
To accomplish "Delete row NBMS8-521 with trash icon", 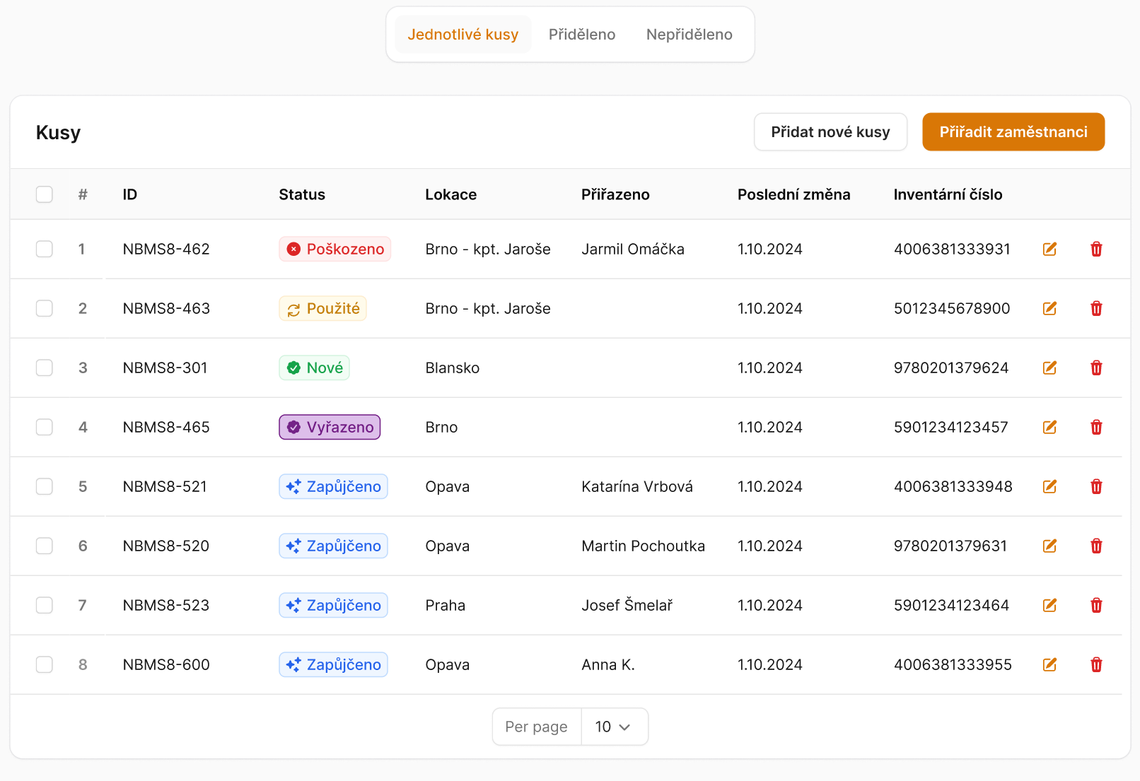I will (x=1096, y=486).
